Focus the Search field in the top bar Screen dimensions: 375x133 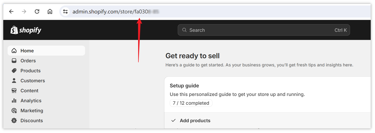click(x=264, y=30)
